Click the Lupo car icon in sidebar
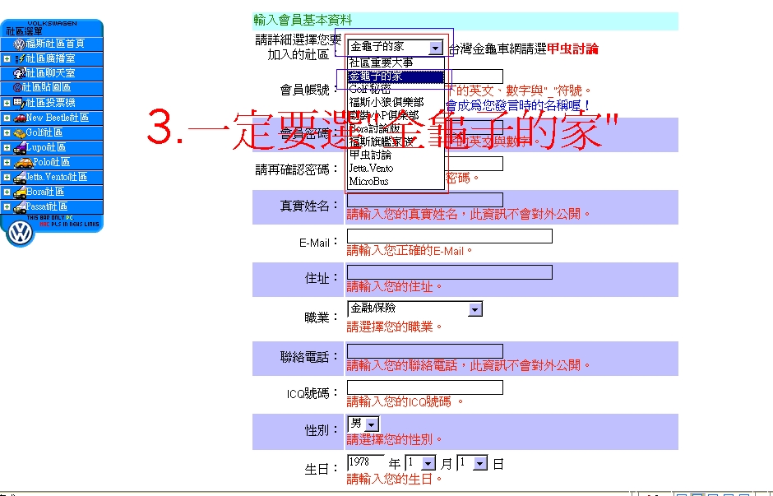Screen dimensions: 773x496 tap(19, 147)
